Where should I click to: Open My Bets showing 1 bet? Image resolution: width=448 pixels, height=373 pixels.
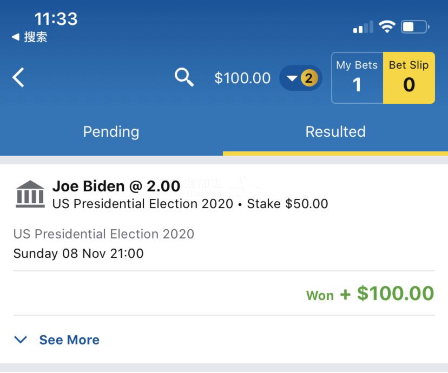[x=357, y=78]
